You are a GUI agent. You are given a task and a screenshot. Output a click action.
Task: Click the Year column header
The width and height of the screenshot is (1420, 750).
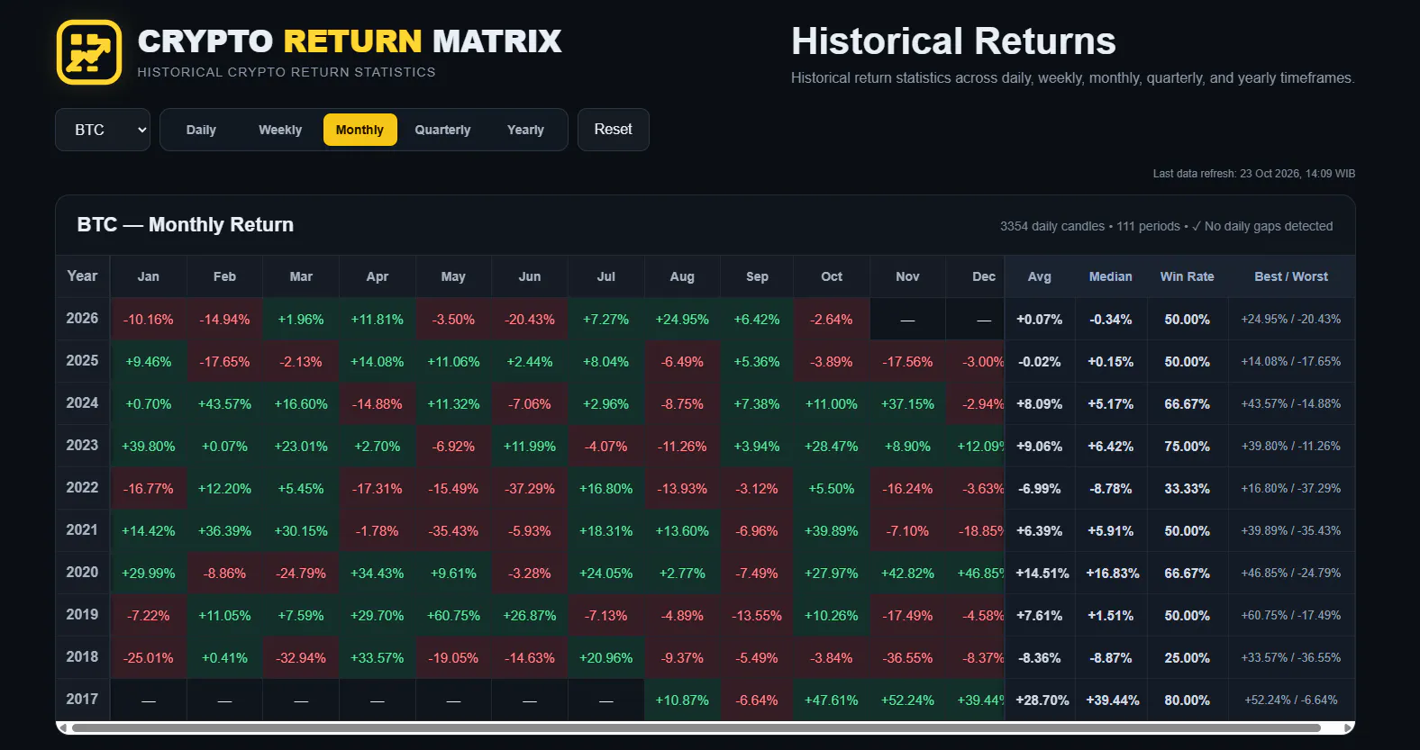83,276
